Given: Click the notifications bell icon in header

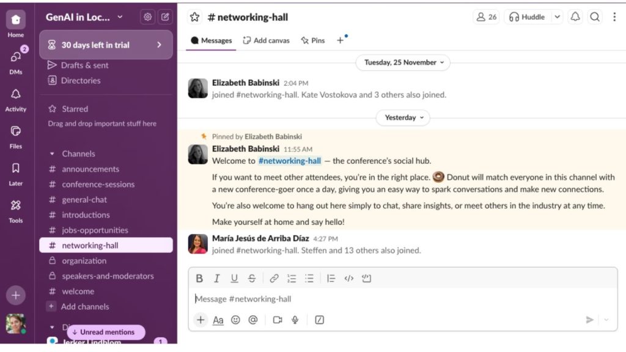Looking at the screenshot, I should 575,17.
